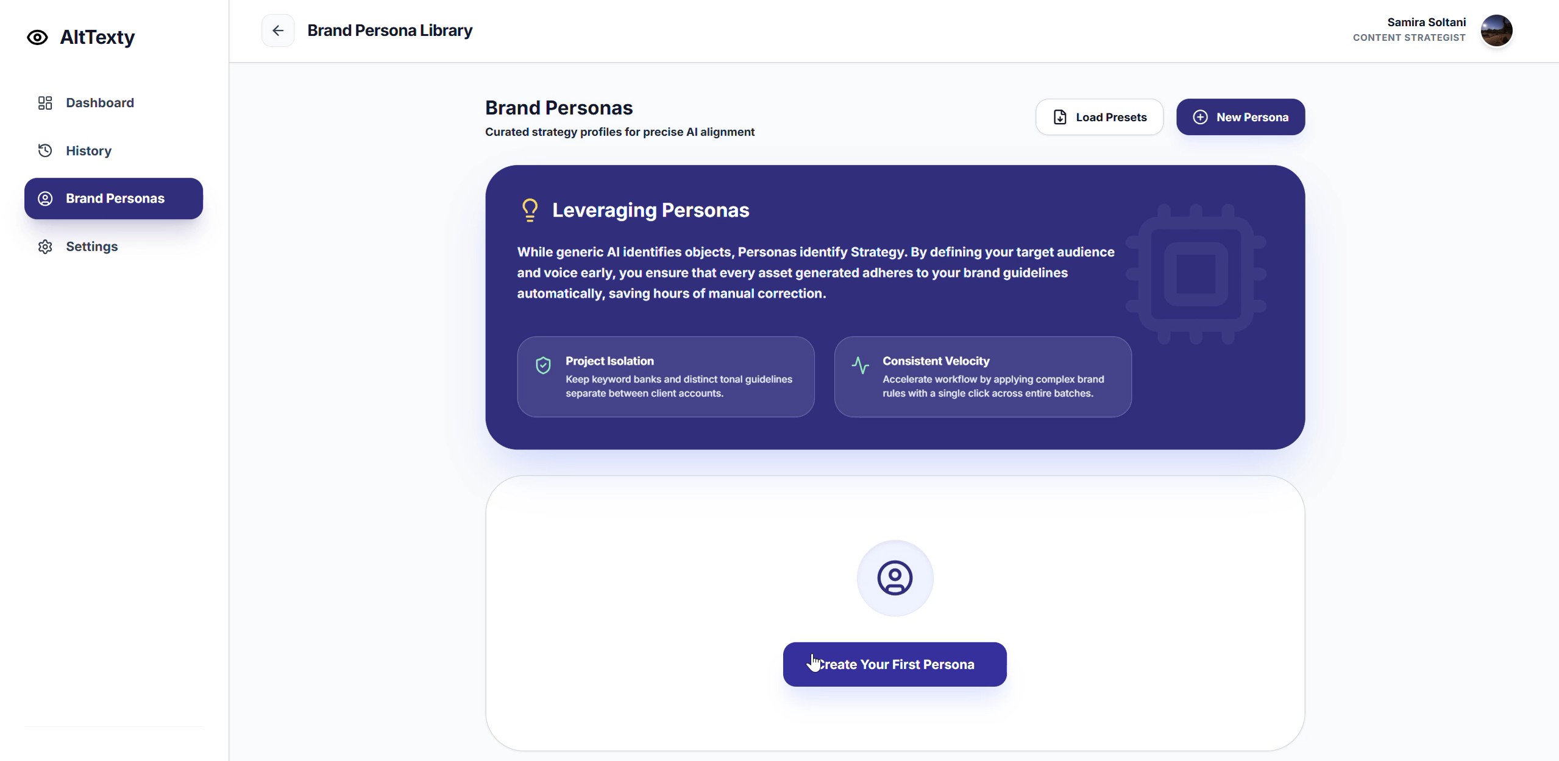The image size is (1559, 761).
Task: Click the large persona placeholder circle icon
Action: tap(894, 578)
